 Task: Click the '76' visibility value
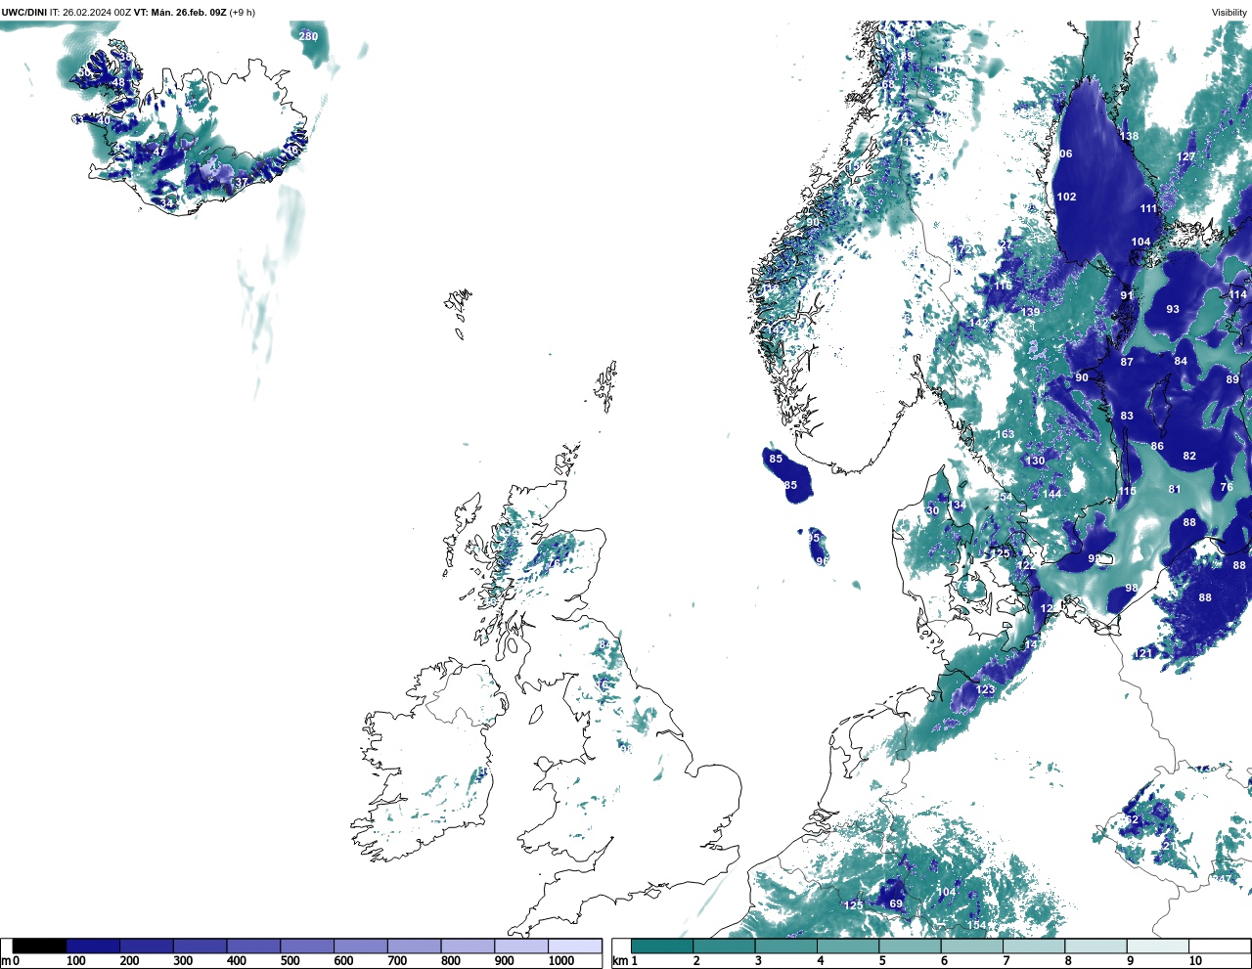tap(1227, 487)
